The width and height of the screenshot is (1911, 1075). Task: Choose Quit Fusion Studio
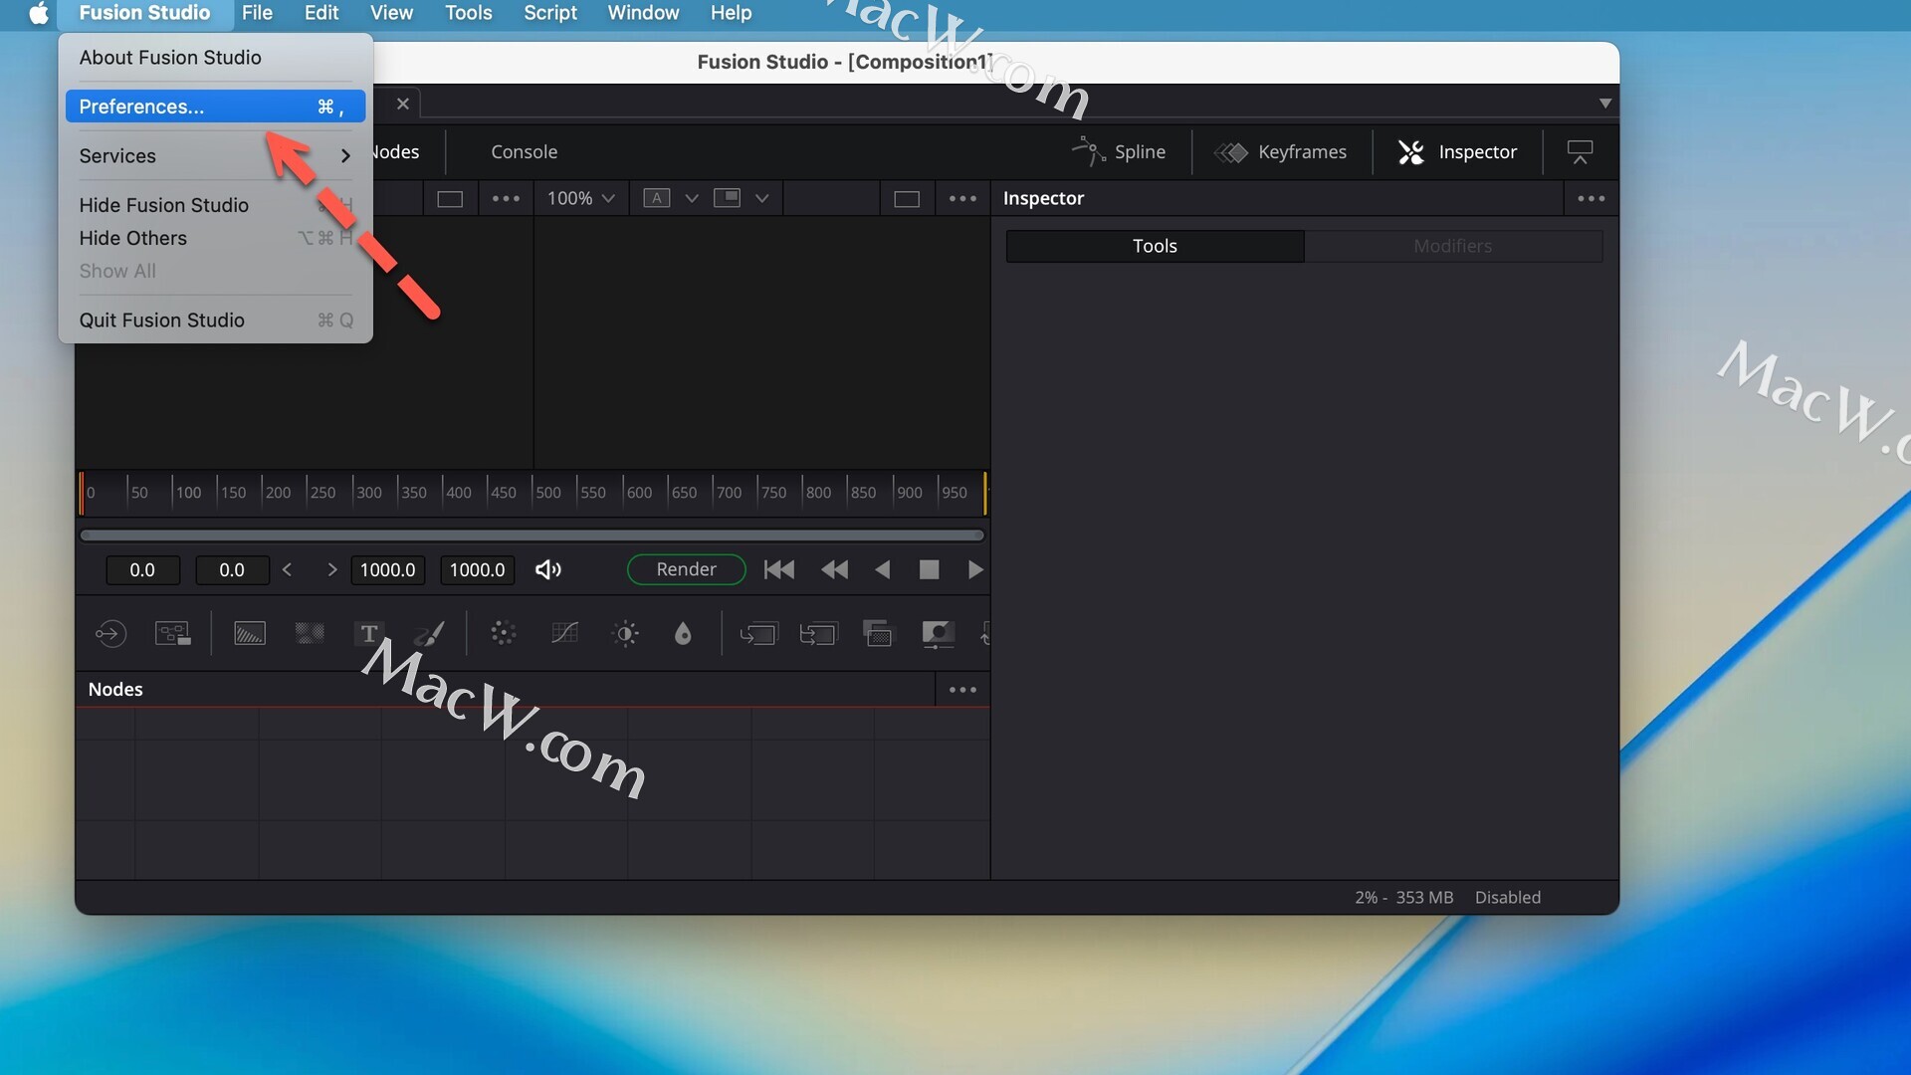coord(216,321)
